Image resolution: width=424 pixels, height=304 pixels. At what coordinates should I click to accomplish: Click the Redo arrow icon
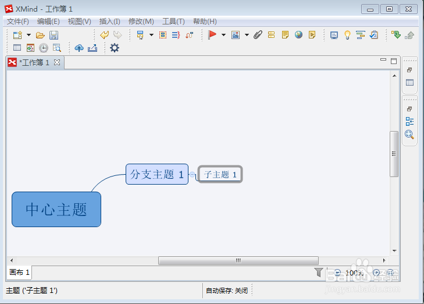(117, 34)
